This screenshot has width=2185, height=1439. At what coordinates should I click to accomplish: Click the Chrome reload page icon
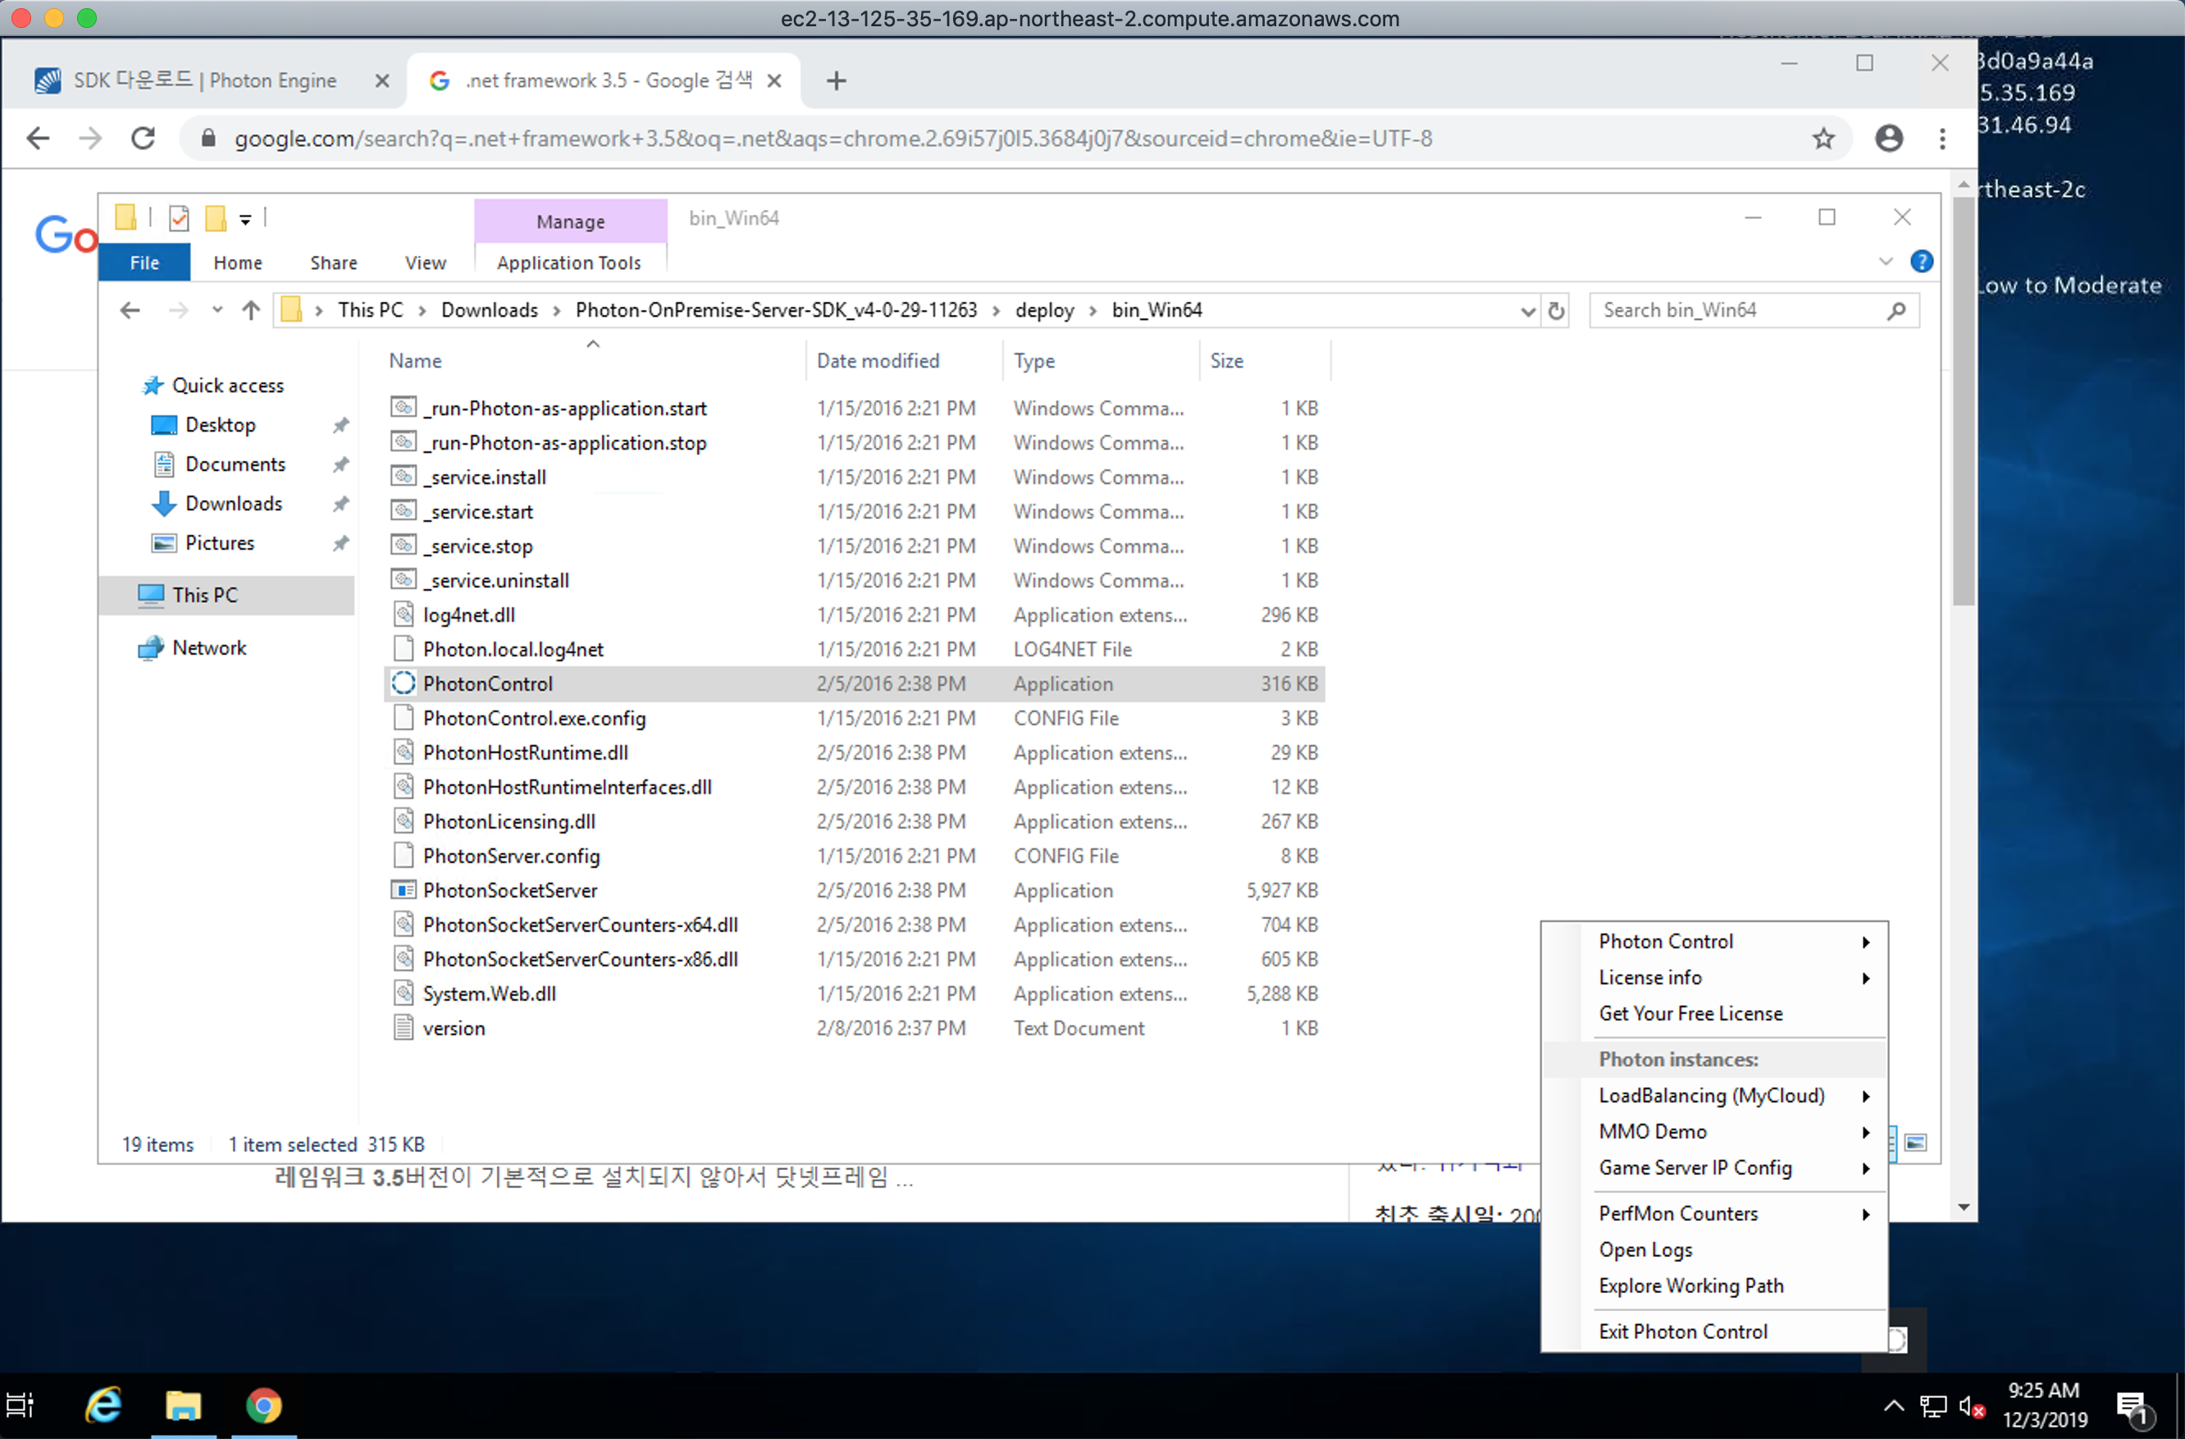tap(144, 139)
